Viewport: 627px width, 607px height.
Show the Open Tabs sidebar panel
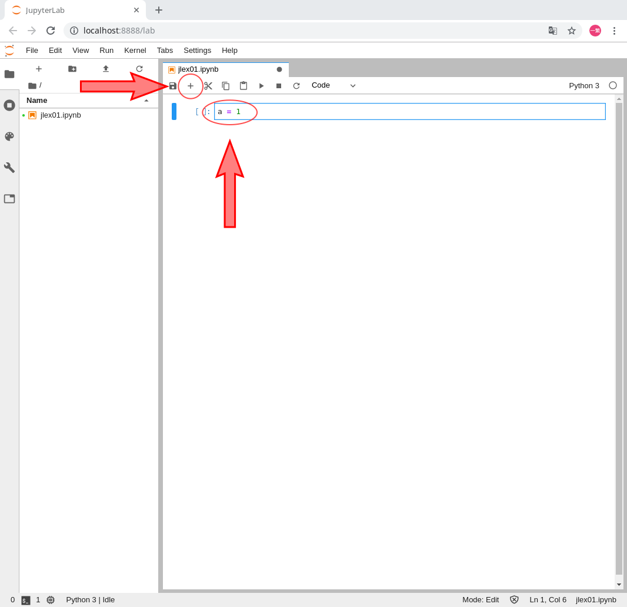9,199
